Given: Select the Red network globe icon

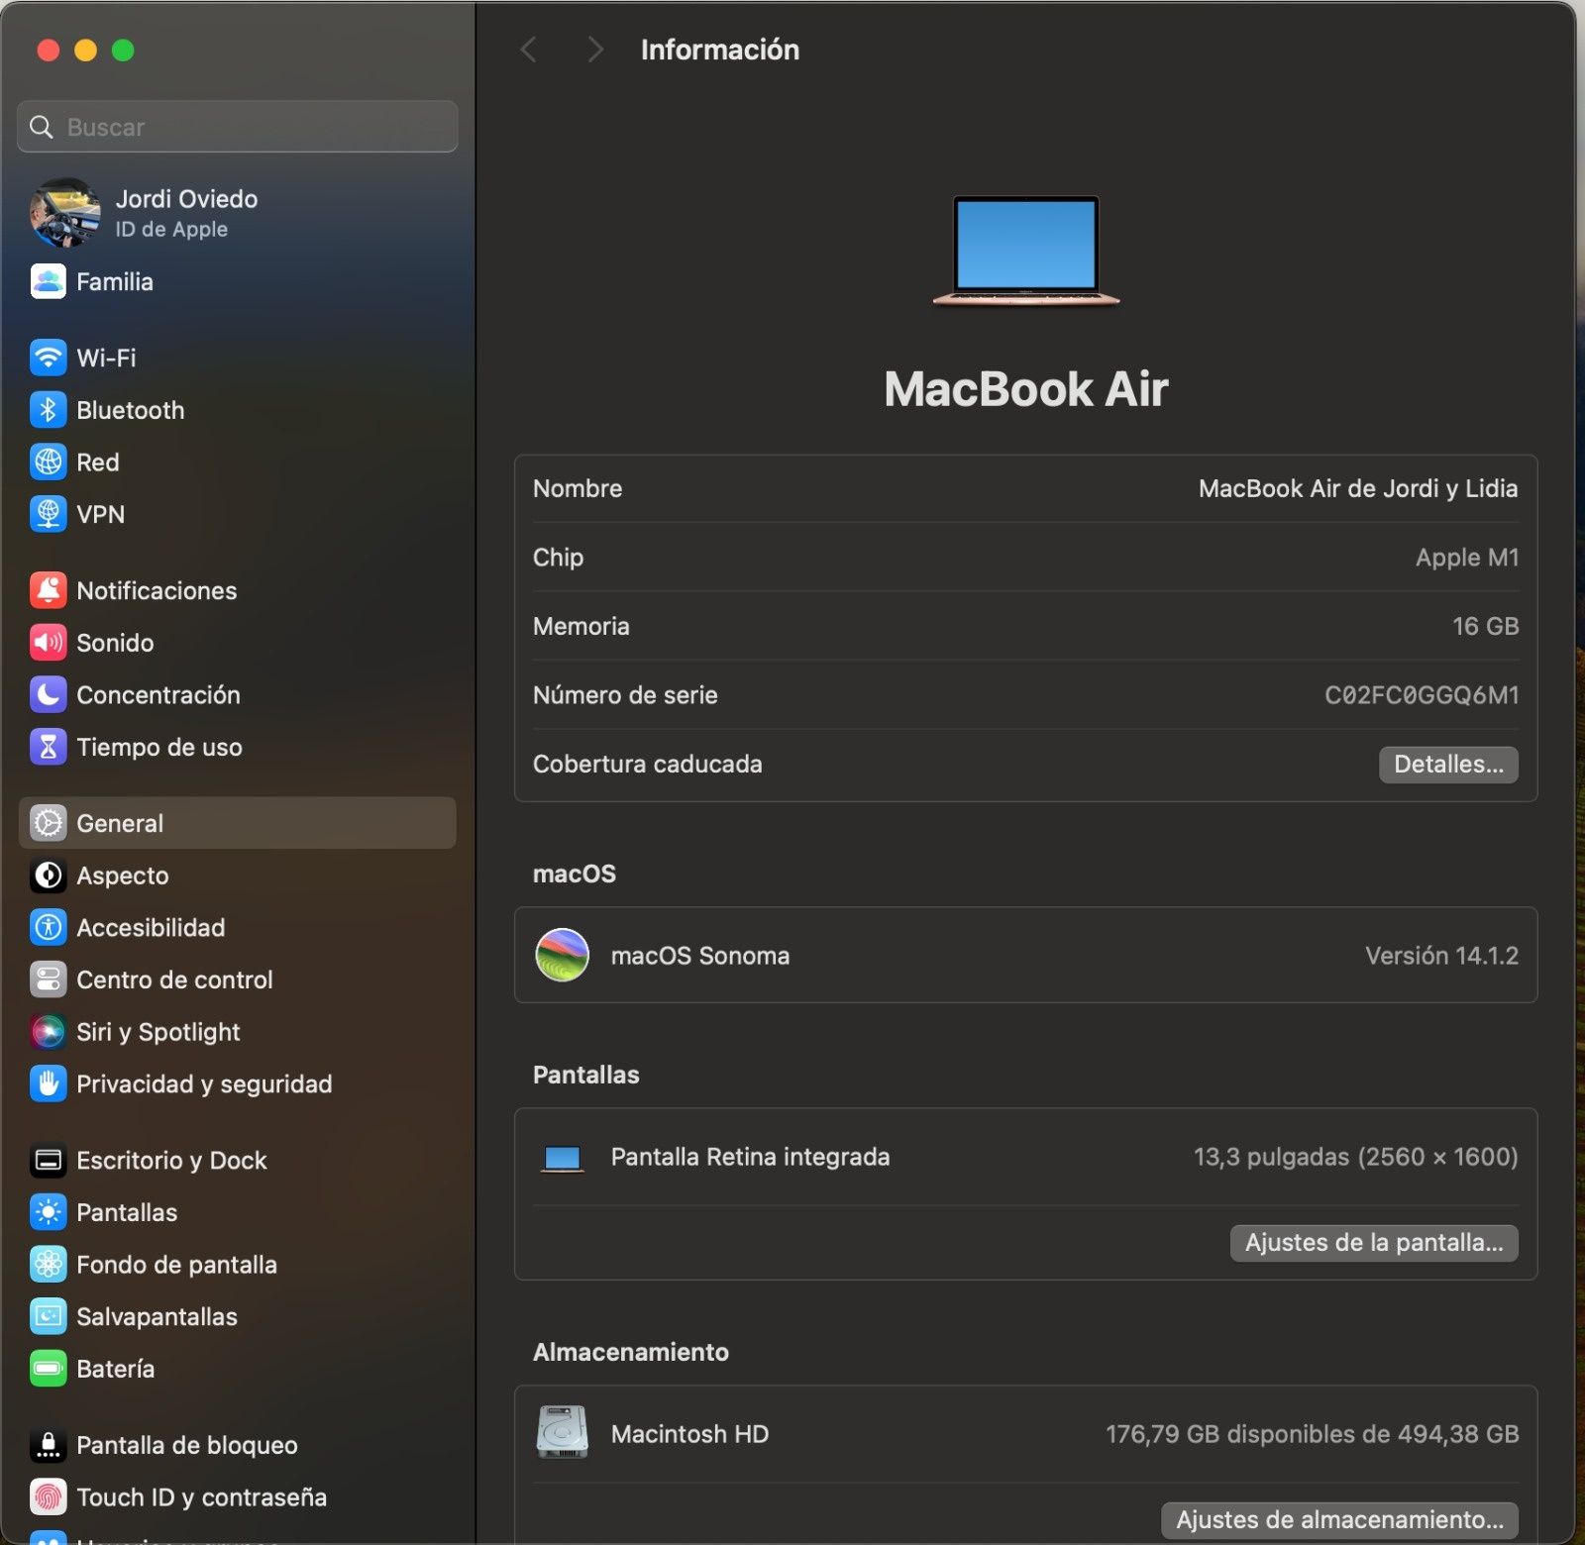Looking at the screenshot, I should (48, 463).
